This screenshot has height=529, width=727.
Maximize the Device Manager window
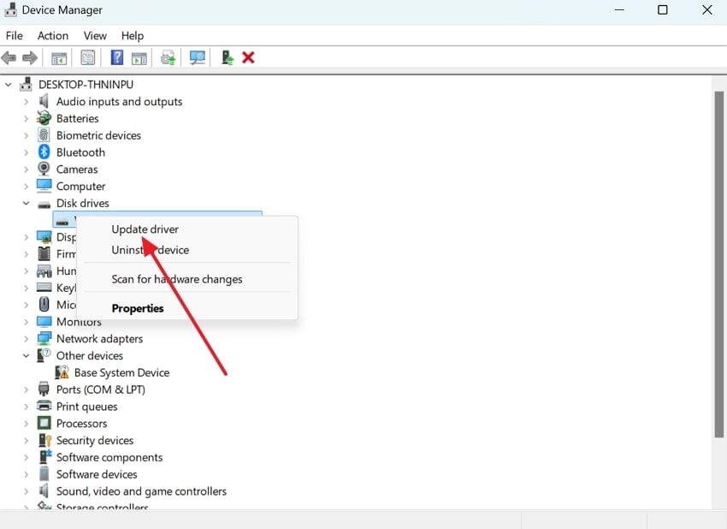pyautogui.click(x=663, y=9)
